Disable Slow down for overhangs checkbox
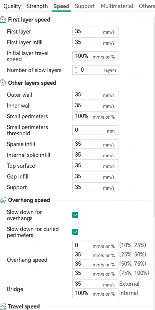Image resolution: width=155 pixels, height=310 pixels. pos(75,215)
